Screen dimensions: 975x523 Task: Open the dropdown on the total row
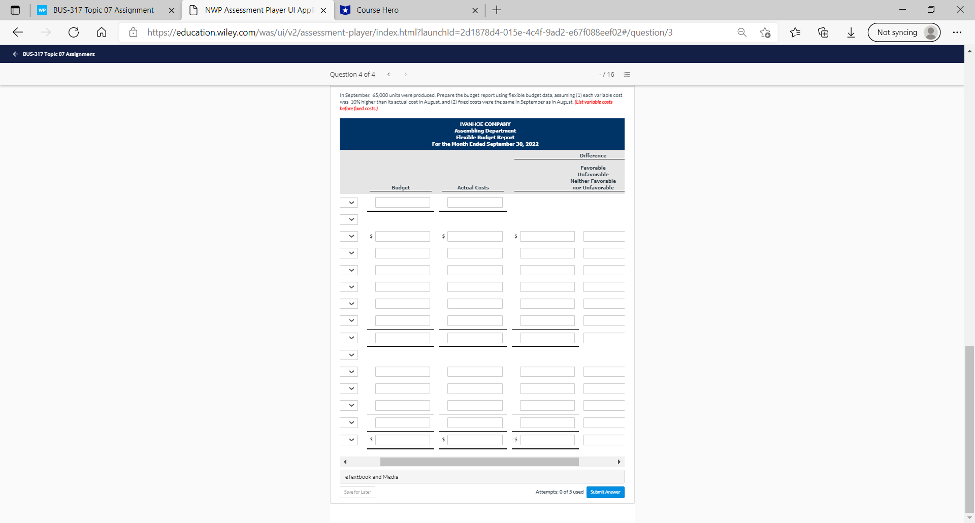pyautogui.click(x=349, y=440)
